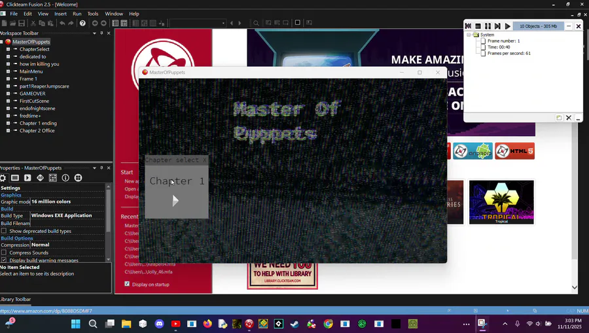Screen dimensions: 589x333
Task: Click the Open folder toolbar icon
Action: click(13, 24)
